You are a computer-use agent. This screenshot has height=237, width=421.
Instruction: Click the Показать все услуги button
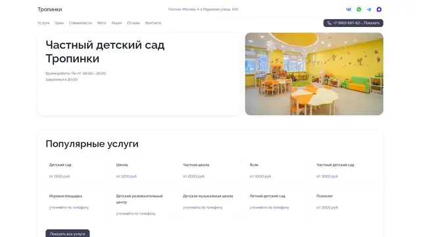(x=68, y=234)
